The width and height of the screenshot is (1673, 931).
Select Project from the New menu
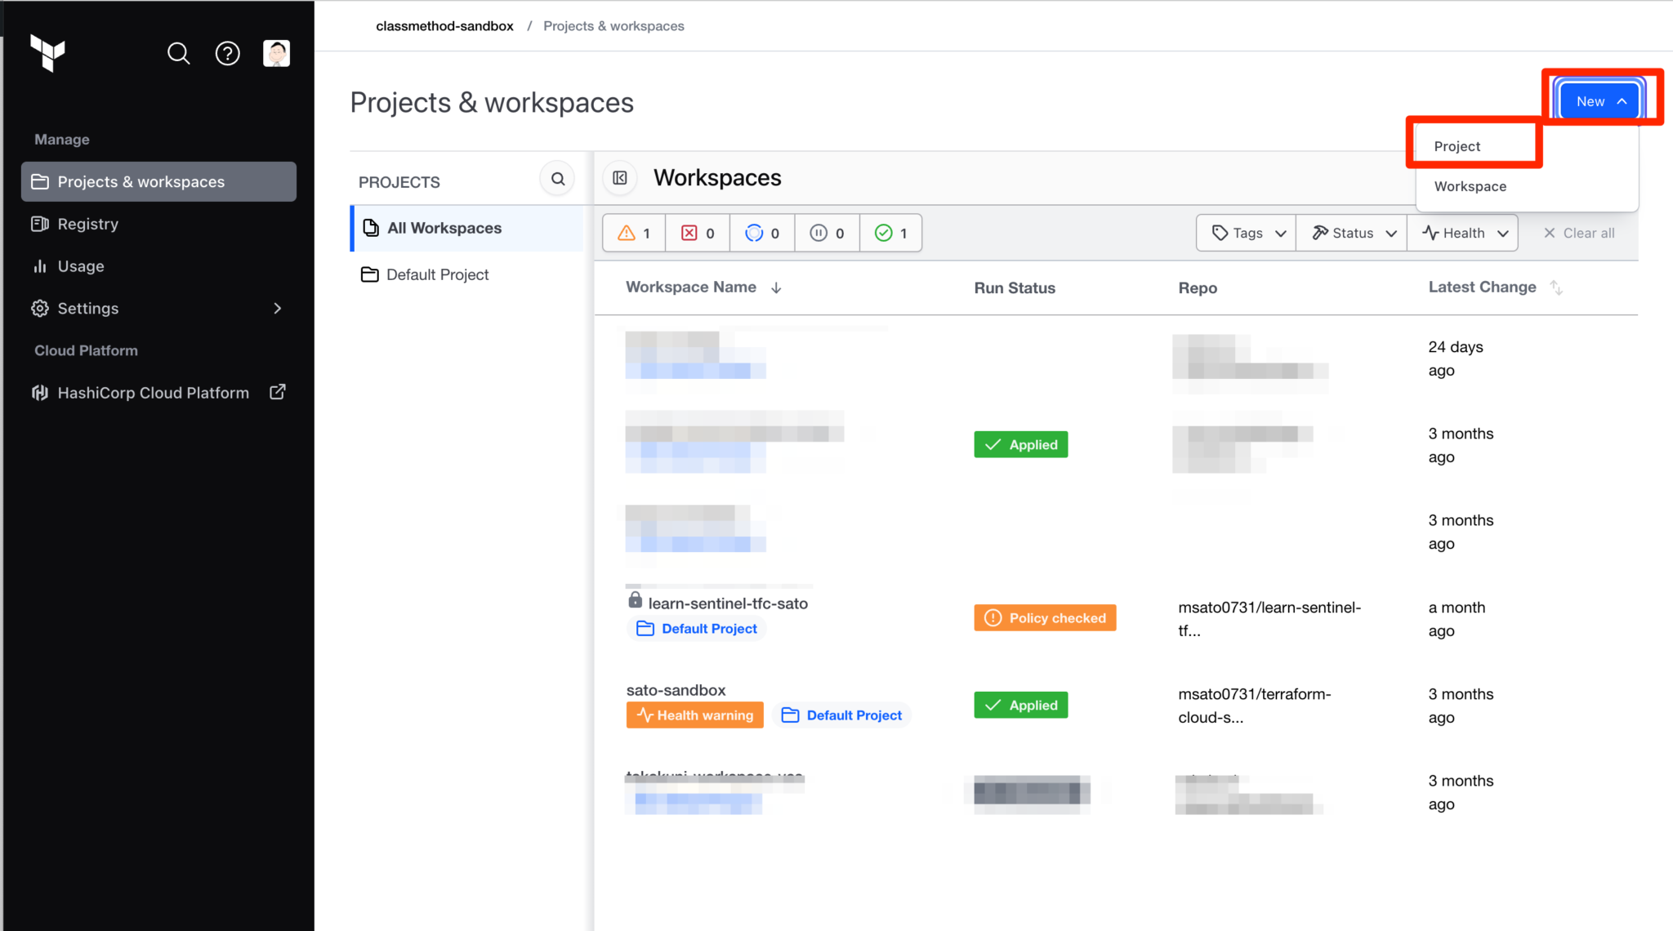coord(1457,145)
